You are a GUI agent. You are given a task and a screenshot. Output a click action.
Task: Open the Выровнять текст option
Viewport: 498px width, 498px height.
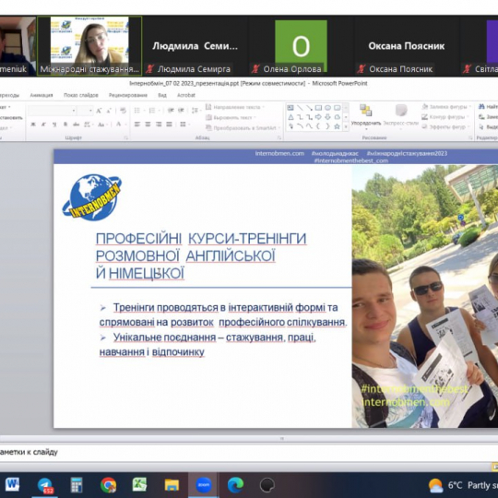[231, 117]
